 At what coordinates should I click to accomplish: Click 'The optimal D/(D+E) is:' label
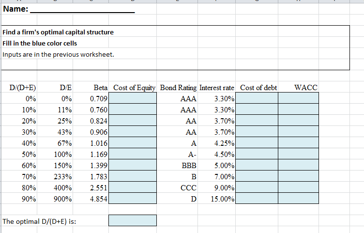point(39,221)
